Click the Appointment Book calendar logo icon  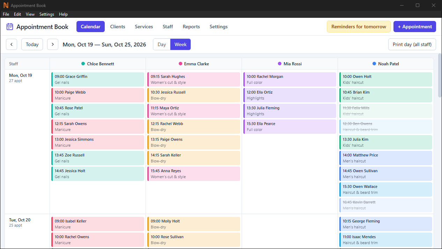click(10, 27)
